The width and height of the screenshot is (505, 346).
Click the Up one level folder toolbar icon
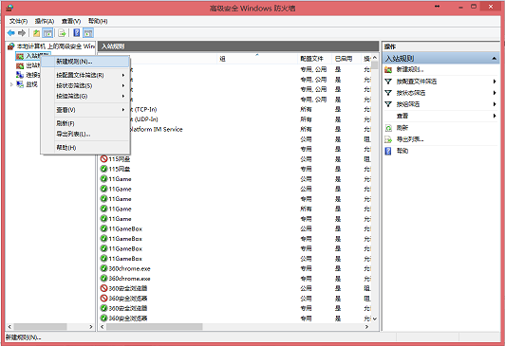(x=36, y=33)
